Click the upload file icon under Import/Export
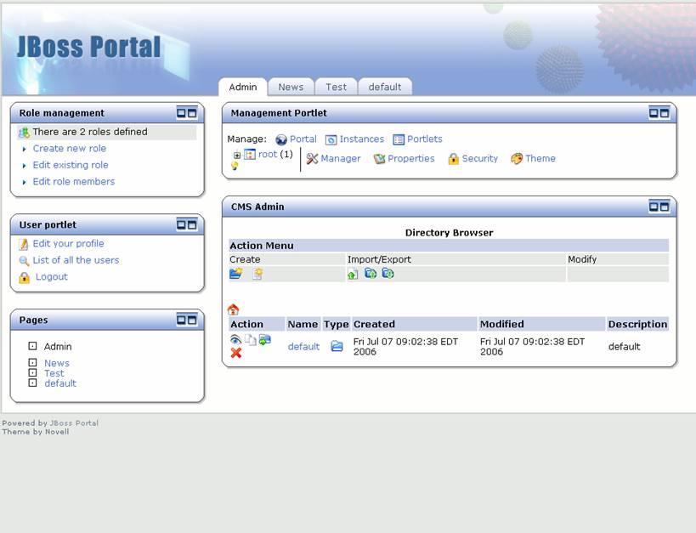This screenshot has width=696, height=533. (353, 274)
